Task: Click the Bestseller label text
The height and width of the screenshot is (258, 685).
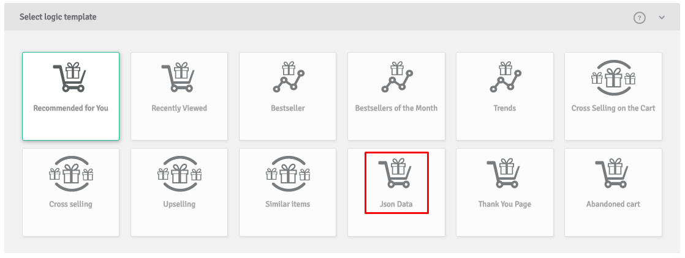Action: [288, 108]
